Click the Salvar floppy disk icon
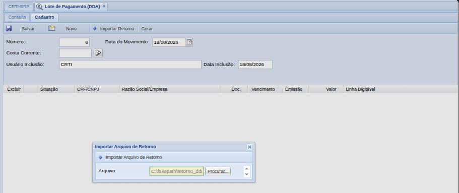Screen dimensions: 459x193 coord(9,28)
